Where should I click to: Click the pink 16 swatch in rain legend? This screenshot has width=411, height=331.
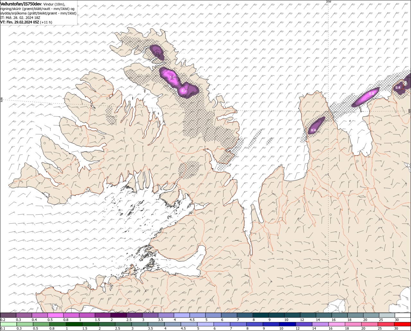337,324
